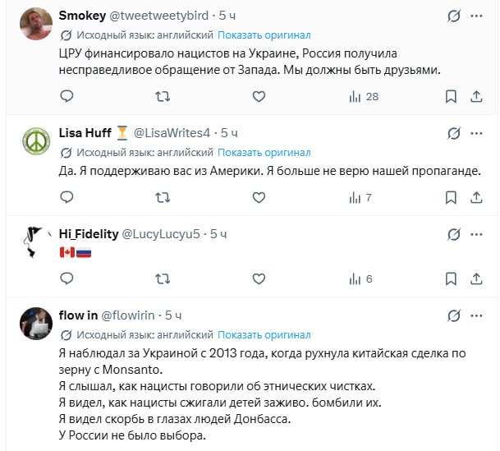Open Smokey's profile picture
The width and height of the screenshot is (500, 451).
point(34,23)
